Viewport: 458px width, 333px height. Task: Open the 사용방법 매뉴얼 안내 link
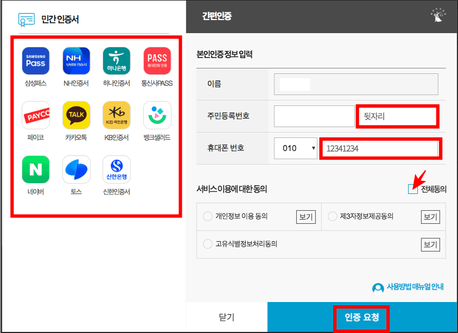(415, 287)
